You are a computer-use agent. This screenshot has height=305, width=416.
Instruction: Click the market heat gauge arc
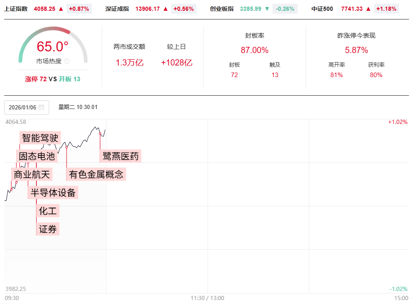click(x=53, y=31)
